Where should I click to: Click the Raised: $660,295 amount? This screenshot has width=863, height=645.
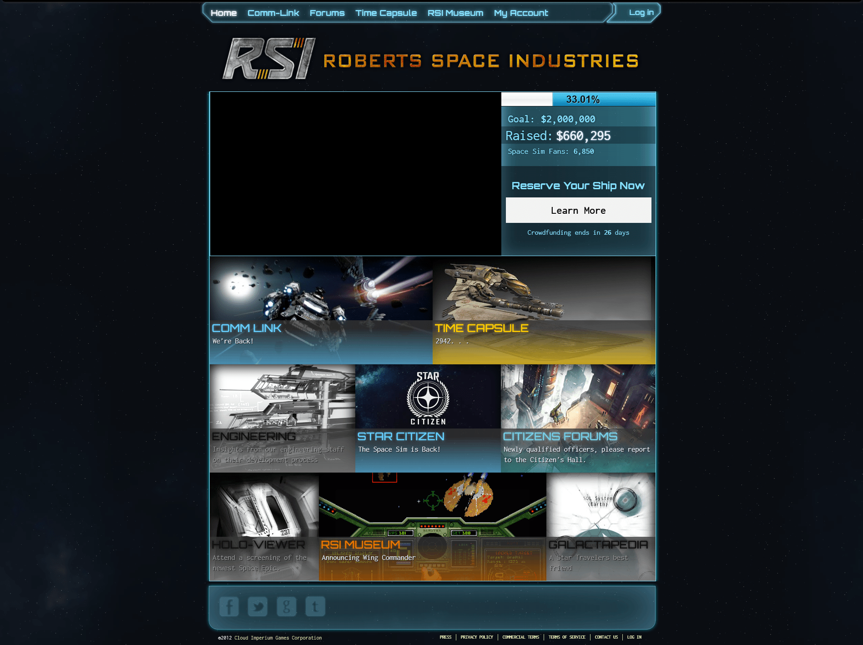[x=558, y=136]
